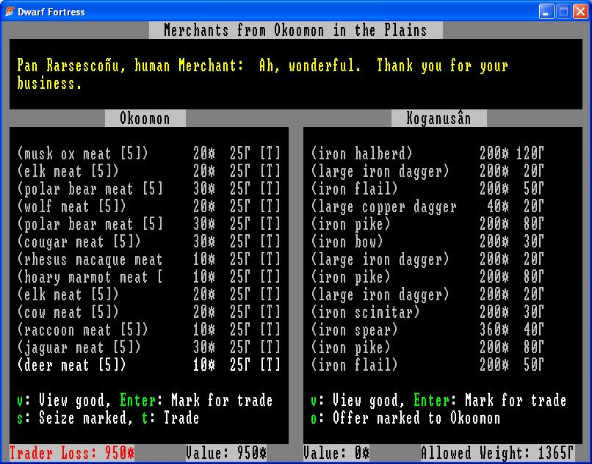Click 'o: Offer marked to Okoomon'
The height and width of the screenshot is (464, 592).
click(x=405, y=418)
